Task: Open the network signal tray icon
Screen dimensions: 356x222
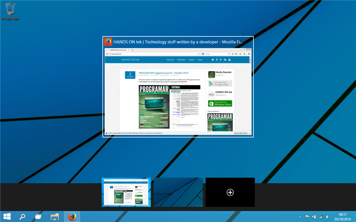Action: [320, 217]
